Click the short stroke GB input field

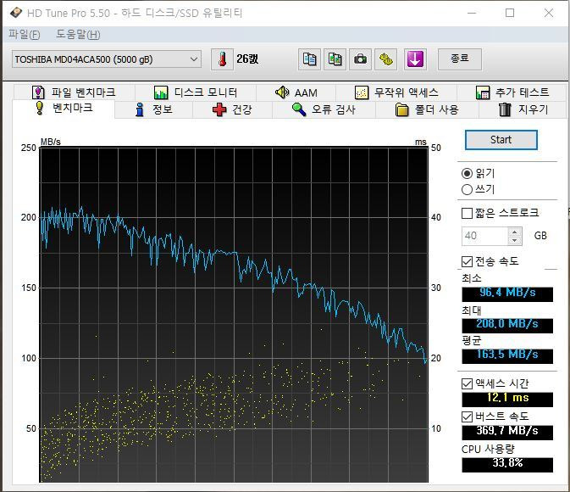tap(485, 236)
